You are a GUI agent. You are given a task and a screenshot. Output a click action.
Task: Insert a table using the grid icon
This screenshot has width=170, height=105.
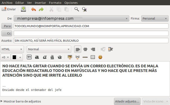[93, 57]
